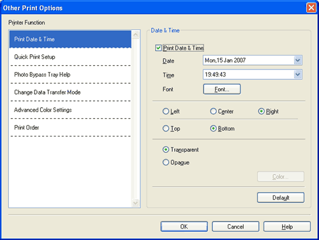The height and width of the screenshot is (240, 319).
Task: Open the Date format dropdown
Action: 298,61
